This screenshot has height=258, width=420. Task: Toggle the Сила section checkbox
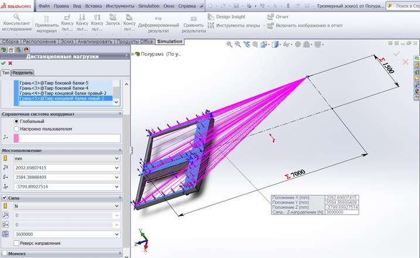[5, 198]
